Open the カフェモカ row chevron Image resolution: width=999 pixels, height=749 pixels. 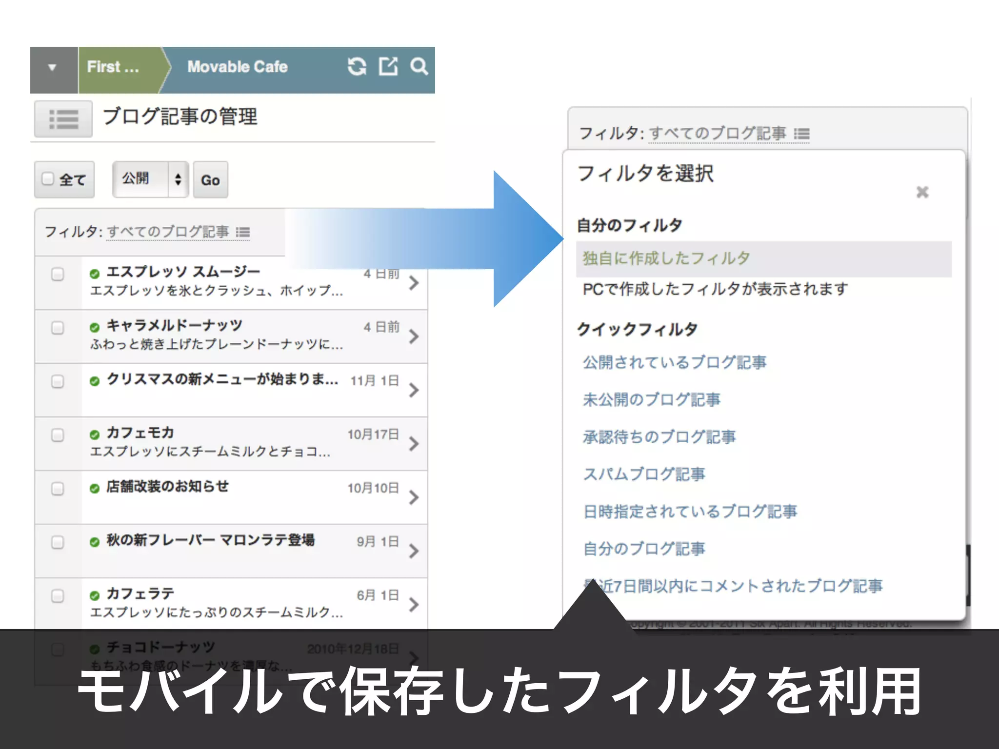(414, 444)
